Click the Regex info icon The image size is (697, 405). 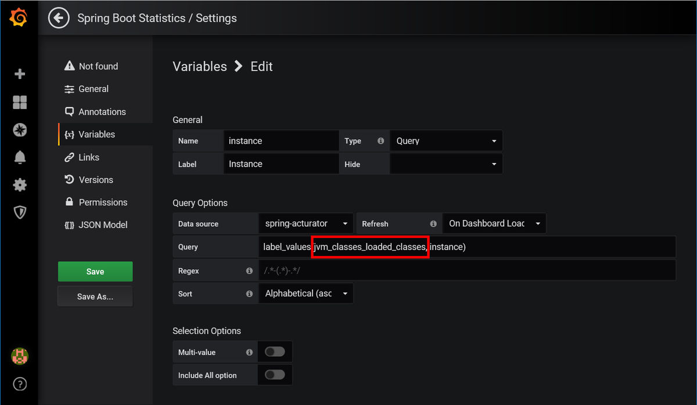[249, 271]
